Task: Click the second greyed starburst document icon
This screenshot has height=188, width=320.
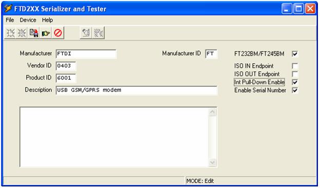Action: pos(22,33)
